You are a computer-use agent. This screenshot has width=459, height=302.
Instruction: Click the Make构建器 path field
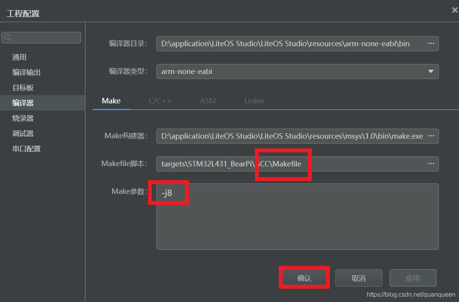coord(297,136)
